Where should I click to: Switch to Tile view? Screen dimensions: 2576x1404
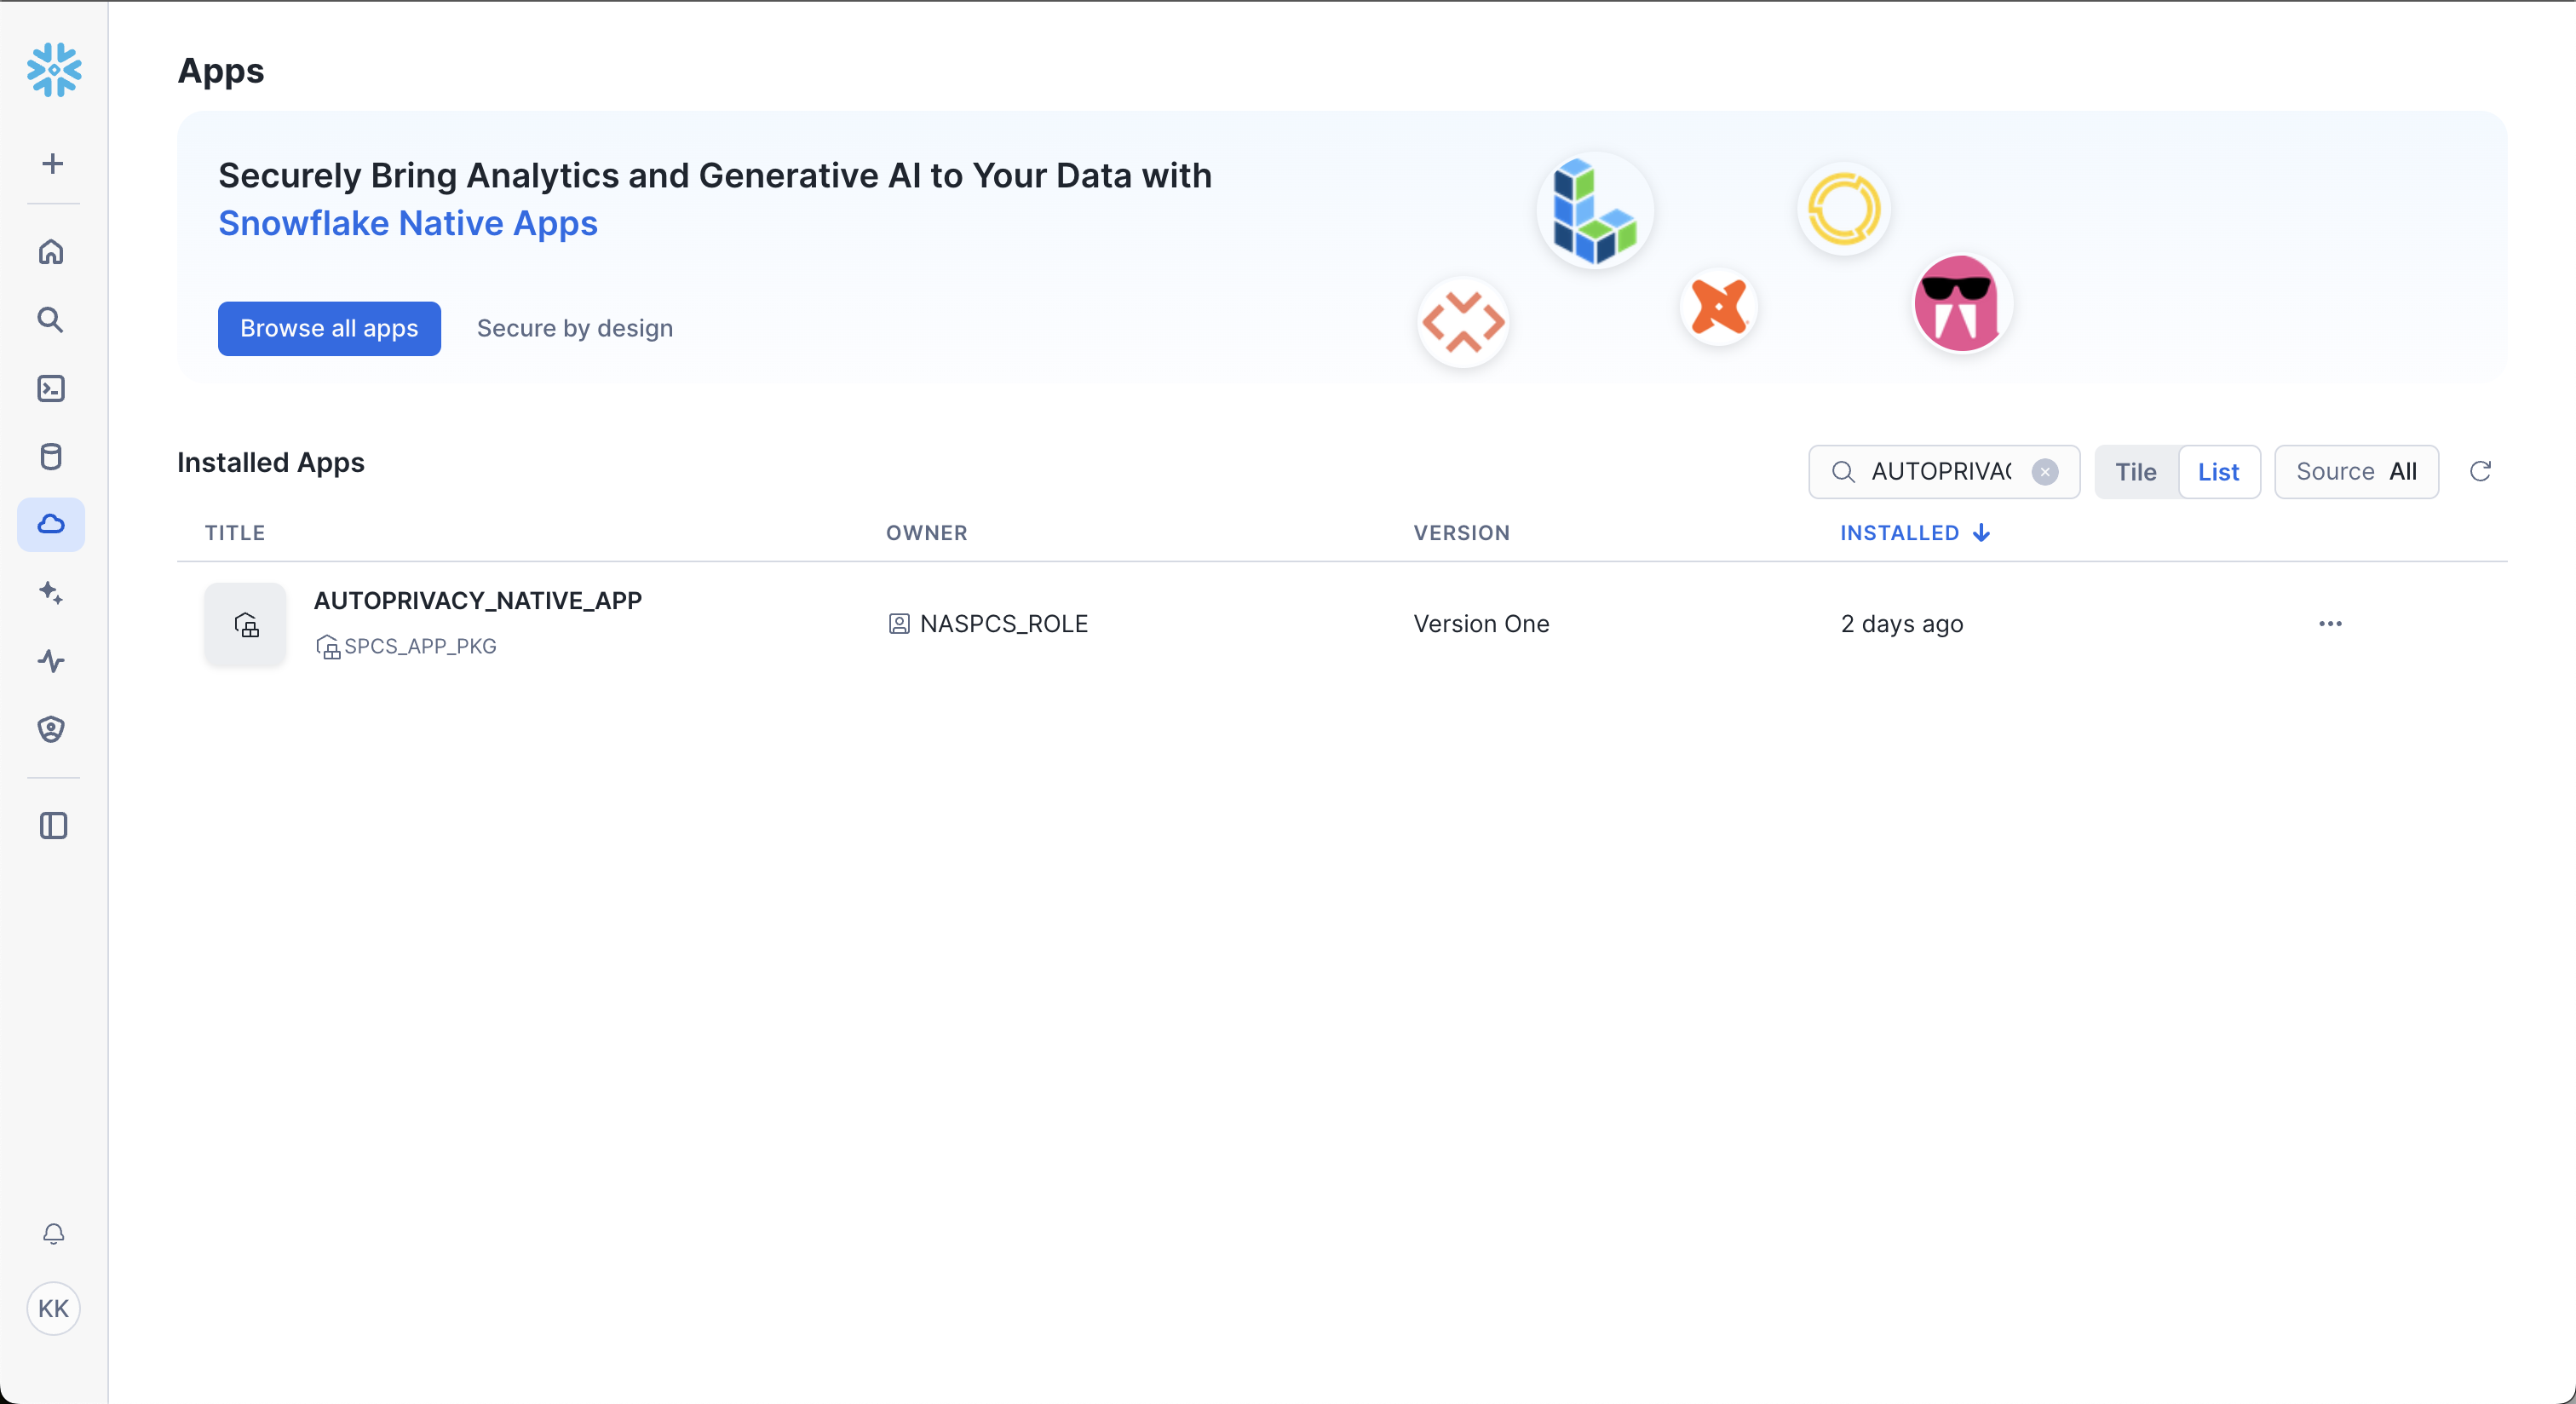[x=2135, y=472]
